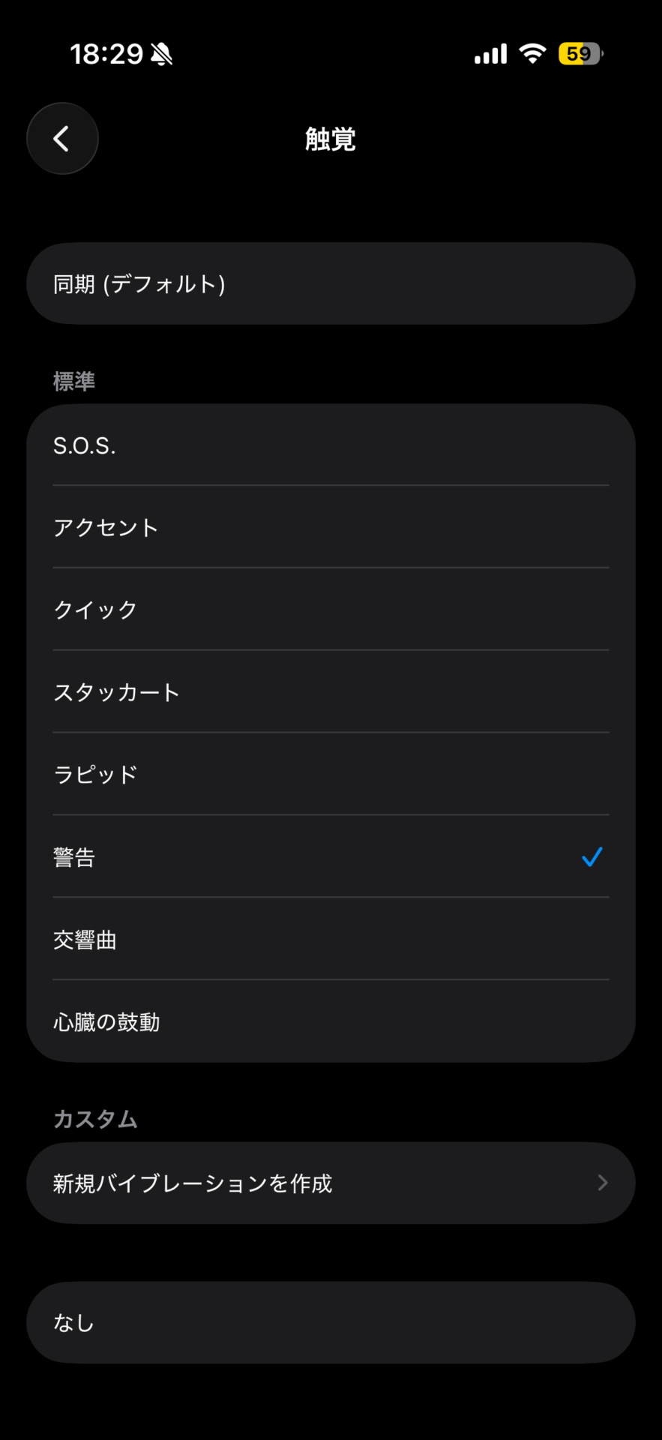Tap the back arrow button

[62, 139]
